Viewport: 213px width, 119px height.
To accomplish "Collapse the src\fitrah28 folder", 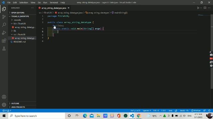I will (22, 34).
